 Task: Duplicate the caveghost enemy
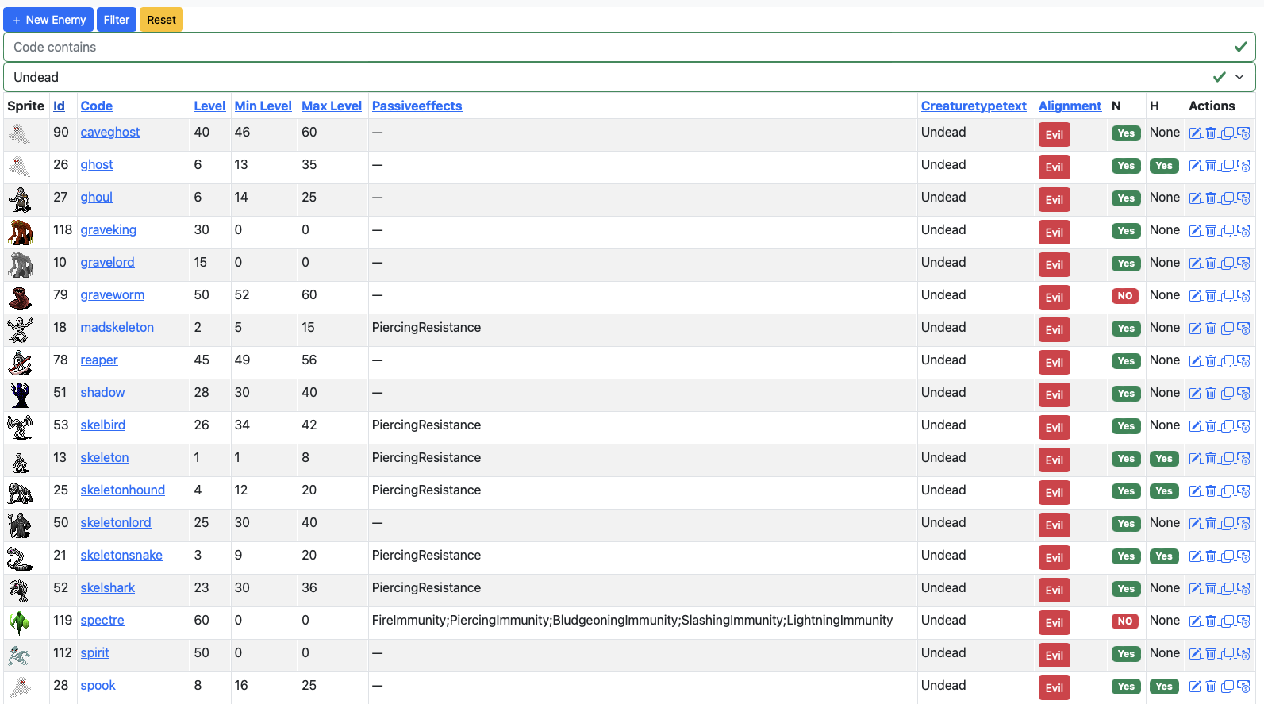tap(1227, 133)
